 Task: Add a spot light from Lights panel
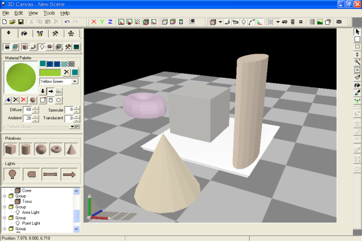pos(31,174)
